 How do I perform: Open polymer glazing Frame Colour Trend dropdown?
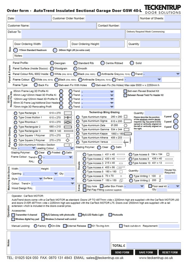point(58,157)
